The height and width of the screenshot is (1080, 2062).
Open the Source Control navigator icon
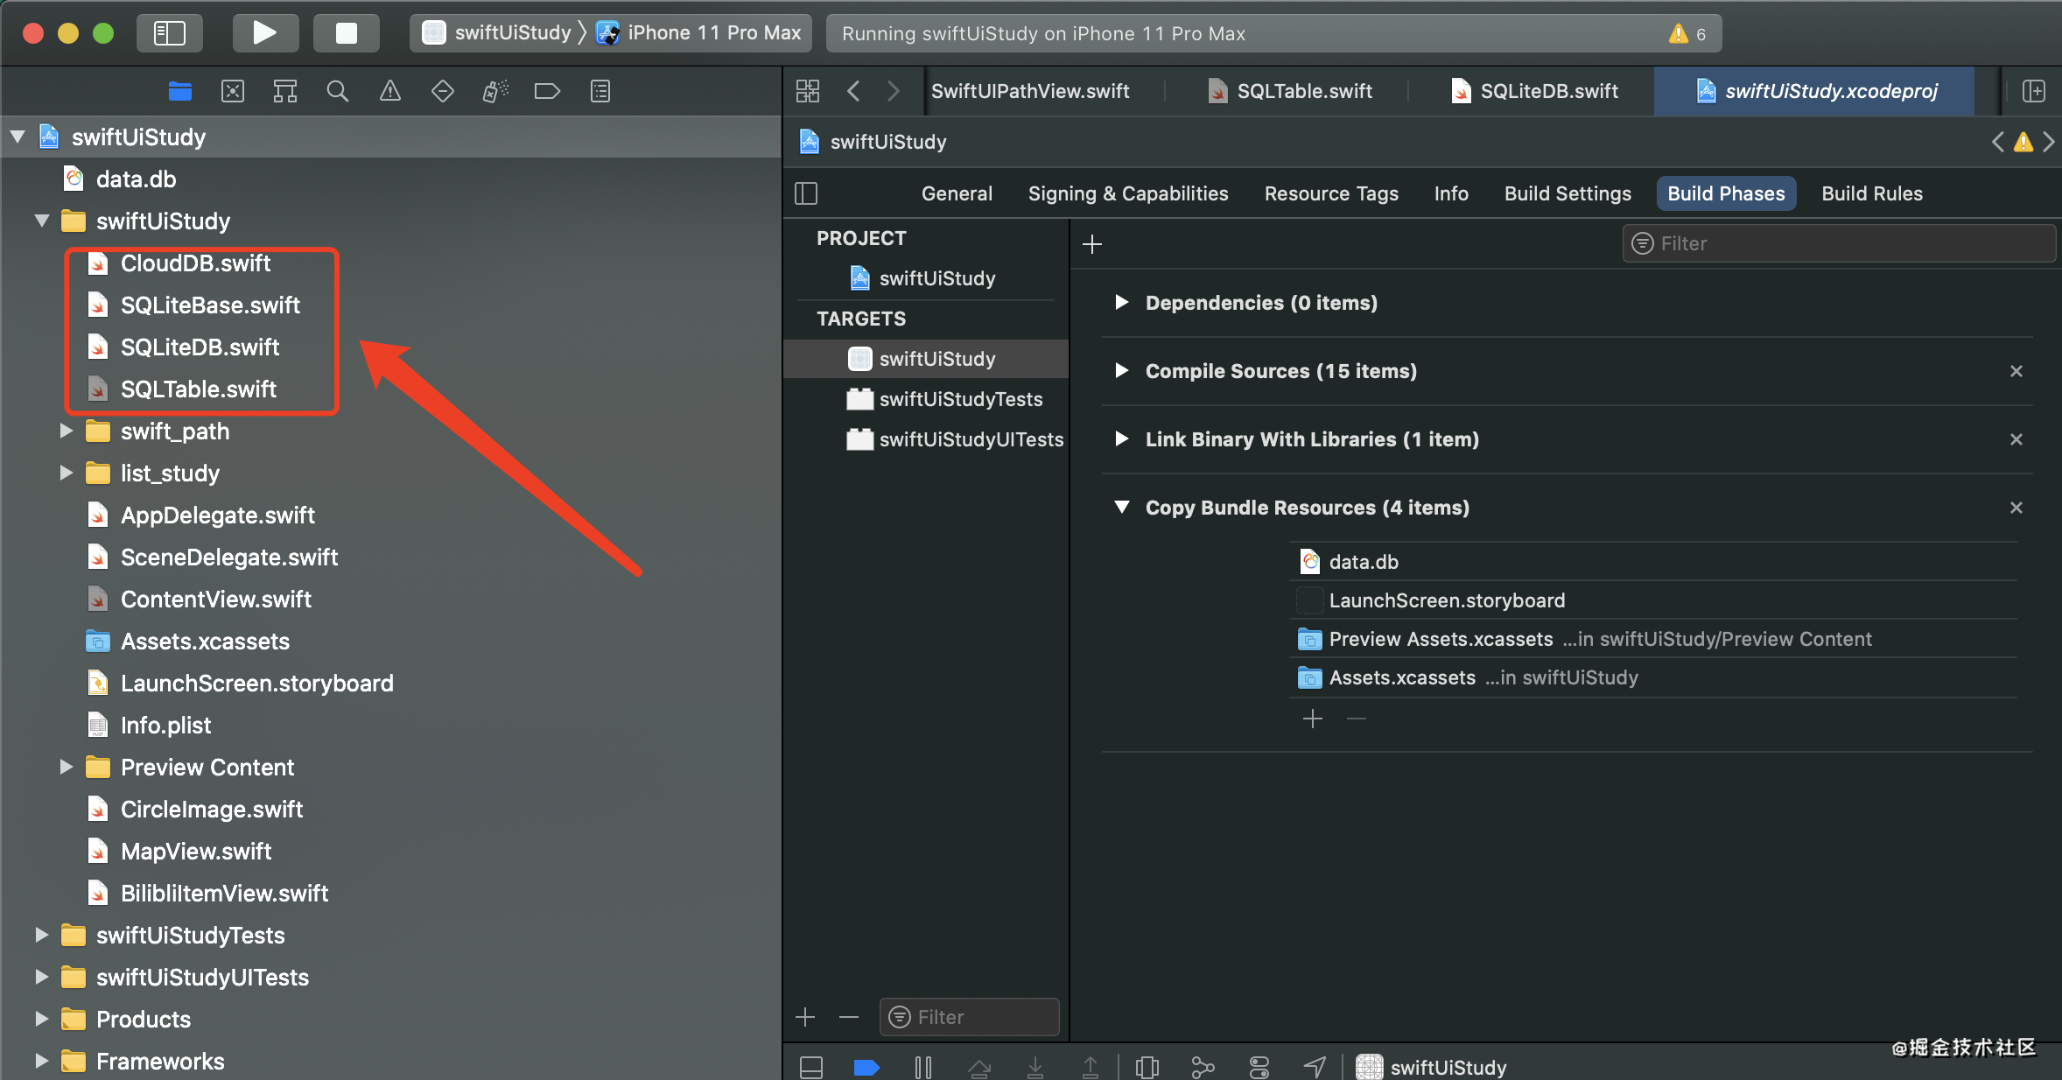pyautogui.click(x=233, y=91)
